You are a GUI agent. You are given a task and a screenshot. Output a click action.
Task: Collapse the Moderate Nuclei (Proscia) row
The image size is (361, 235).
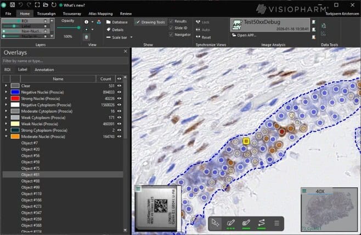tap(6, 137)
